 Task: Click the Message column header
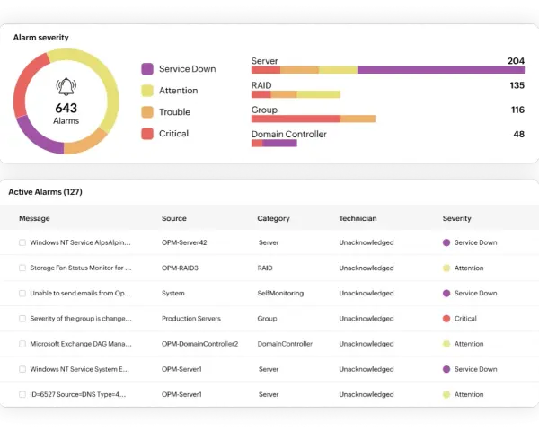tap(34, 218)
